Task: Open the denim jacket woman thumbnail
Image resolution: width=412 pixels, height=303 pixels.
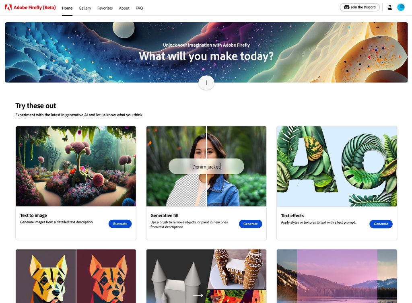Action: (206, 166)
